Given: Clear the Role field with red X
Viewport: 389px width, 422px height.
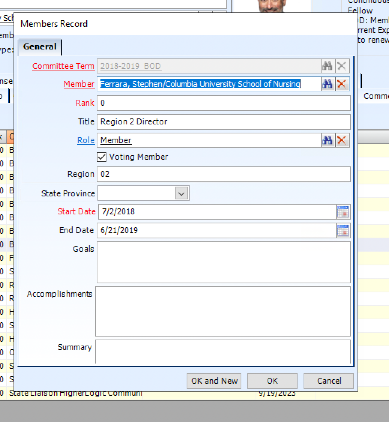Looking at the screenshot, I should [x=342, y=140].
